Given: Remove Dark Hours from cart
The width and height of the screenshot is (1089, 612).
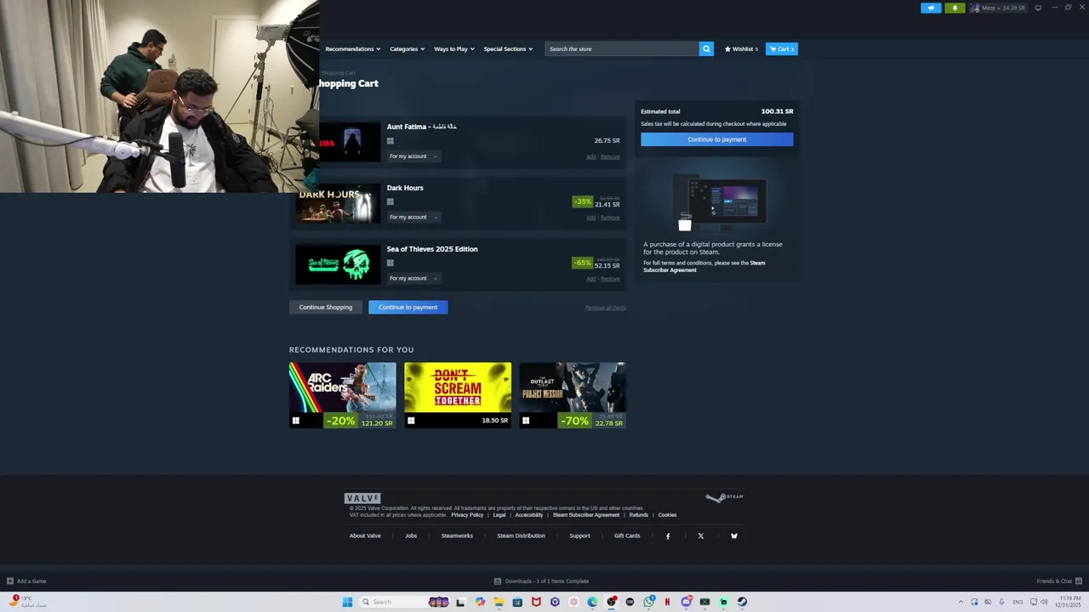Looking at the screenshot, I should click(x=610, y=218).
